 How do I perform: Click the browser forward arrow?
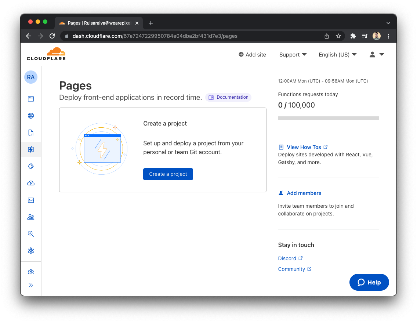(40, 36)
